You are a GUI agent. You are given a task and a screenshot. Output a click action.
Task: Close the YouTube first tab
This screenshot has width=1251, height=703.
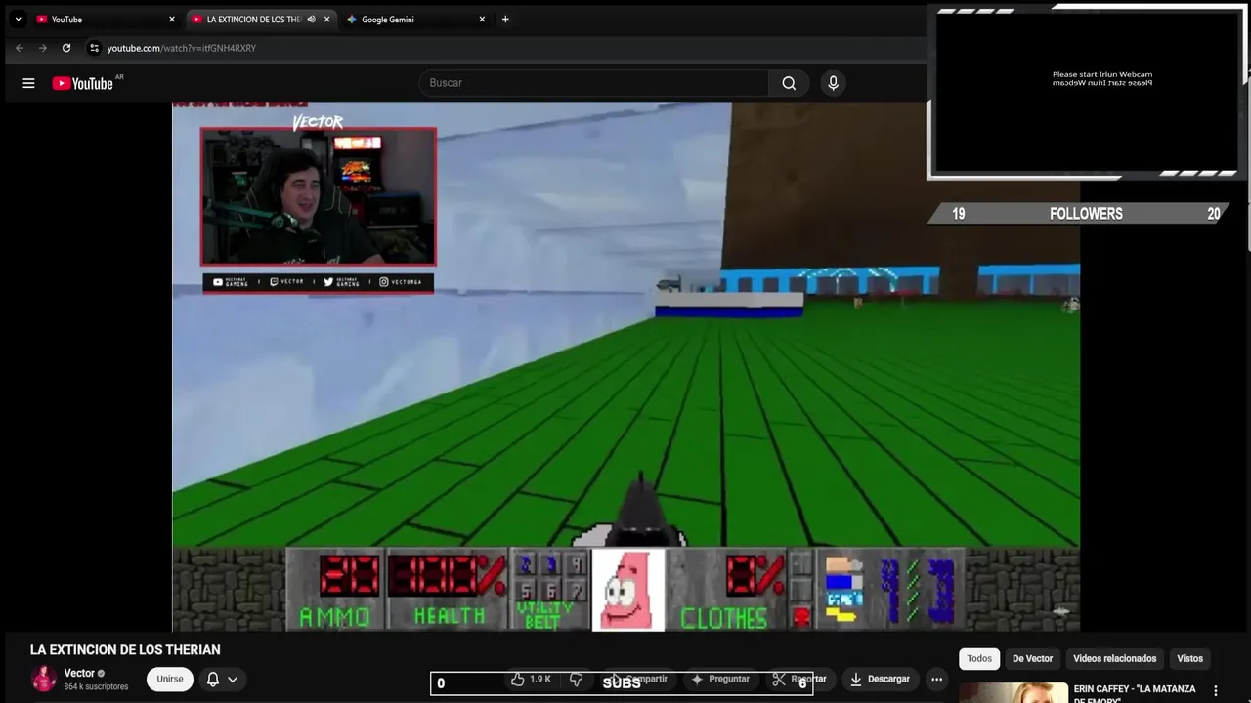click(172, 19)
